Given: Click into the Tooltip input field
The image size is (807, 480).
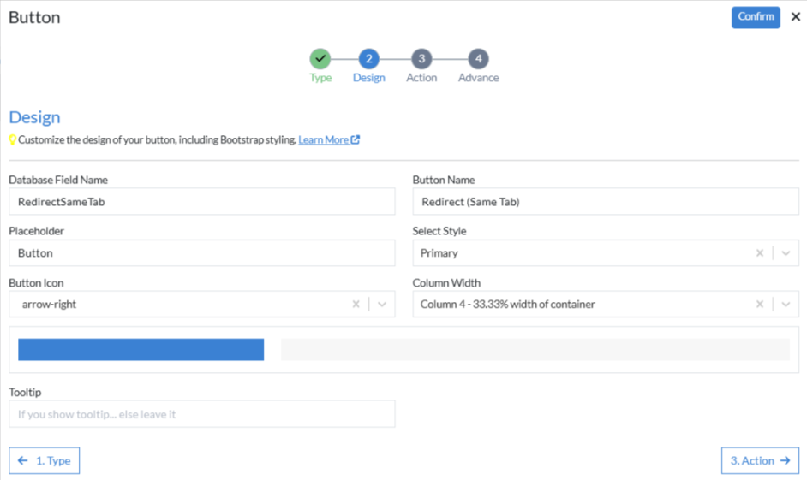Looking at the screenshot, I should [x=202, y=414].
